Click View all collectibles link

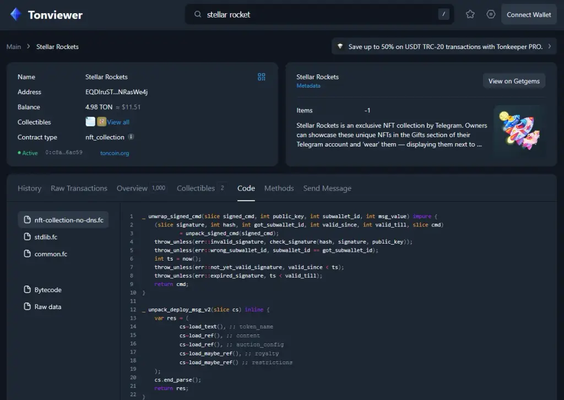click(118, 122)
